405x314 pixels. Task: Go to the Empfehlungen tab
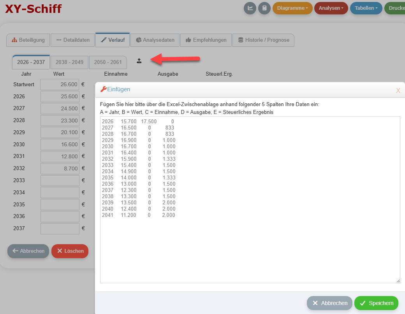coord(206,40)
